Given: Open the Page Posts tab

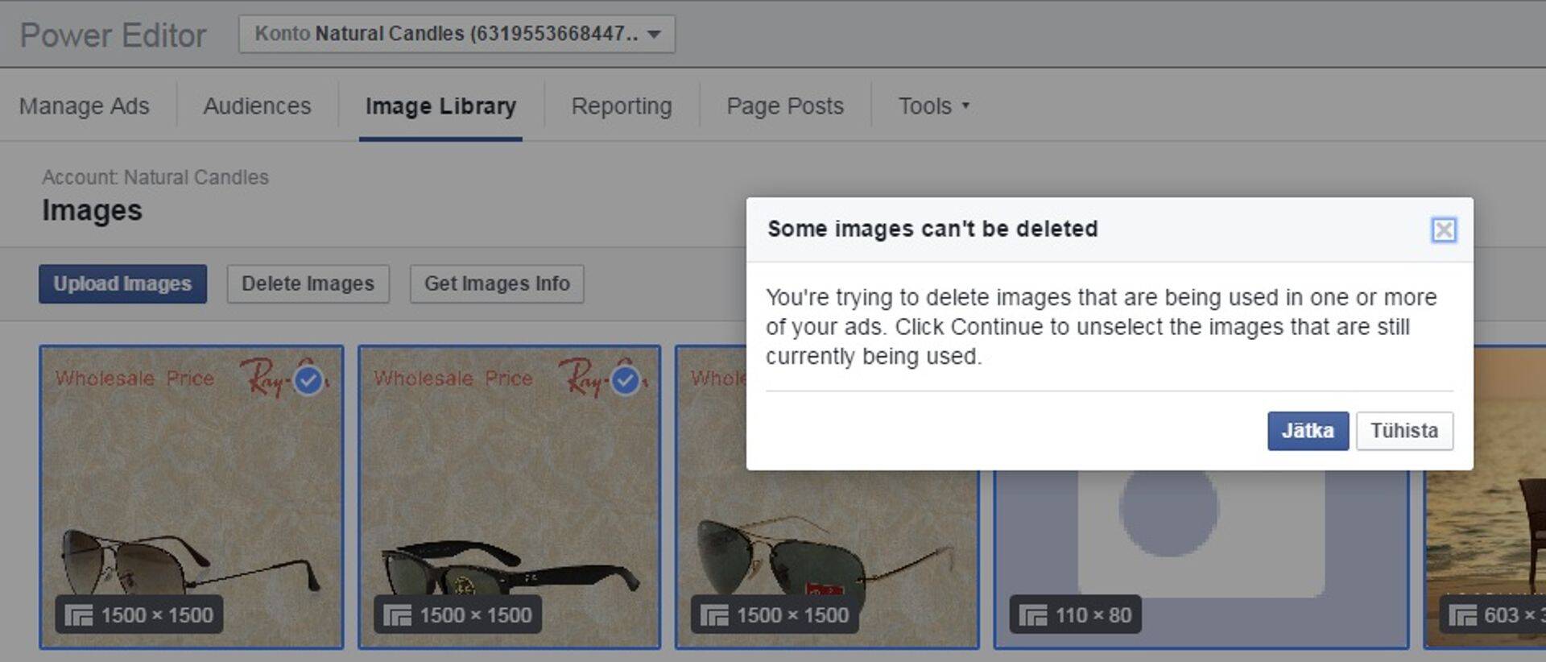Looking at the screenshot, I should point(784,106).
